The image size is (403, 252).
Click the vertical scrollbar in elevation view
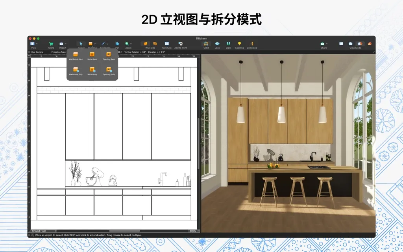click(x=199, y=143)
